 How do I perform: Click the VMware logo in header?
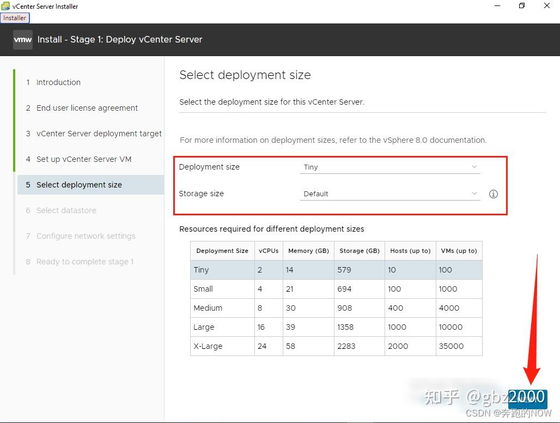click(23, 40)
